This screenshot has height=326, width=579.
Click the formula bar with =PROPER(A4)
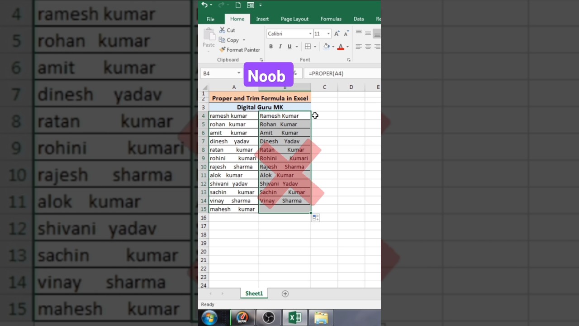[343, 73]
